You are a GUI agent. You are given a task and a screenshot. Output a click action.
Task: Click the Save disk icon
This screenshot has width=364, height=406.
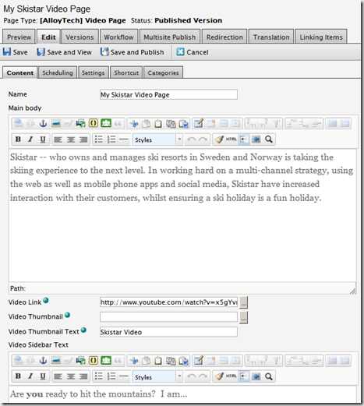pos(7,52)
